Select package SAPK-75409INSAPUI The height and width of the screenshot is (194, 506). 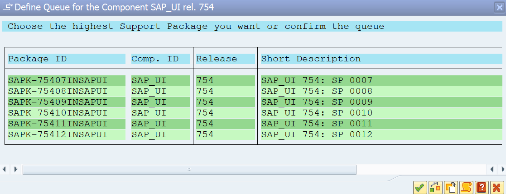click(x=67, y=102)
